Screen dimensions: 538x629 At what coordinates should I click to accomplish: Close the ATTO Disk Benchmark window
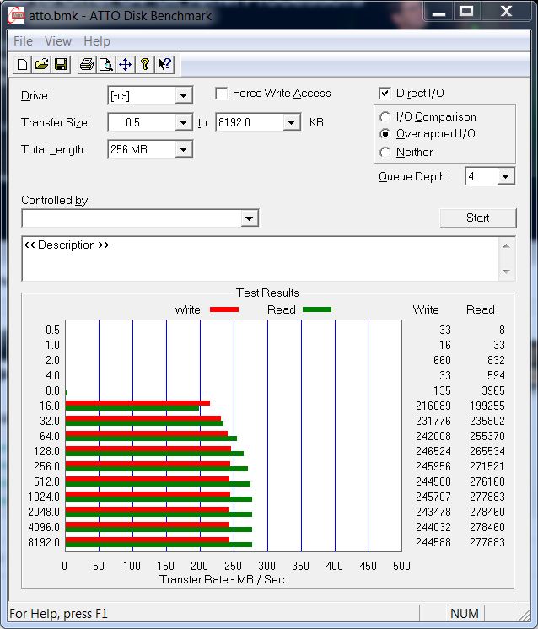(x=506, y=12)
